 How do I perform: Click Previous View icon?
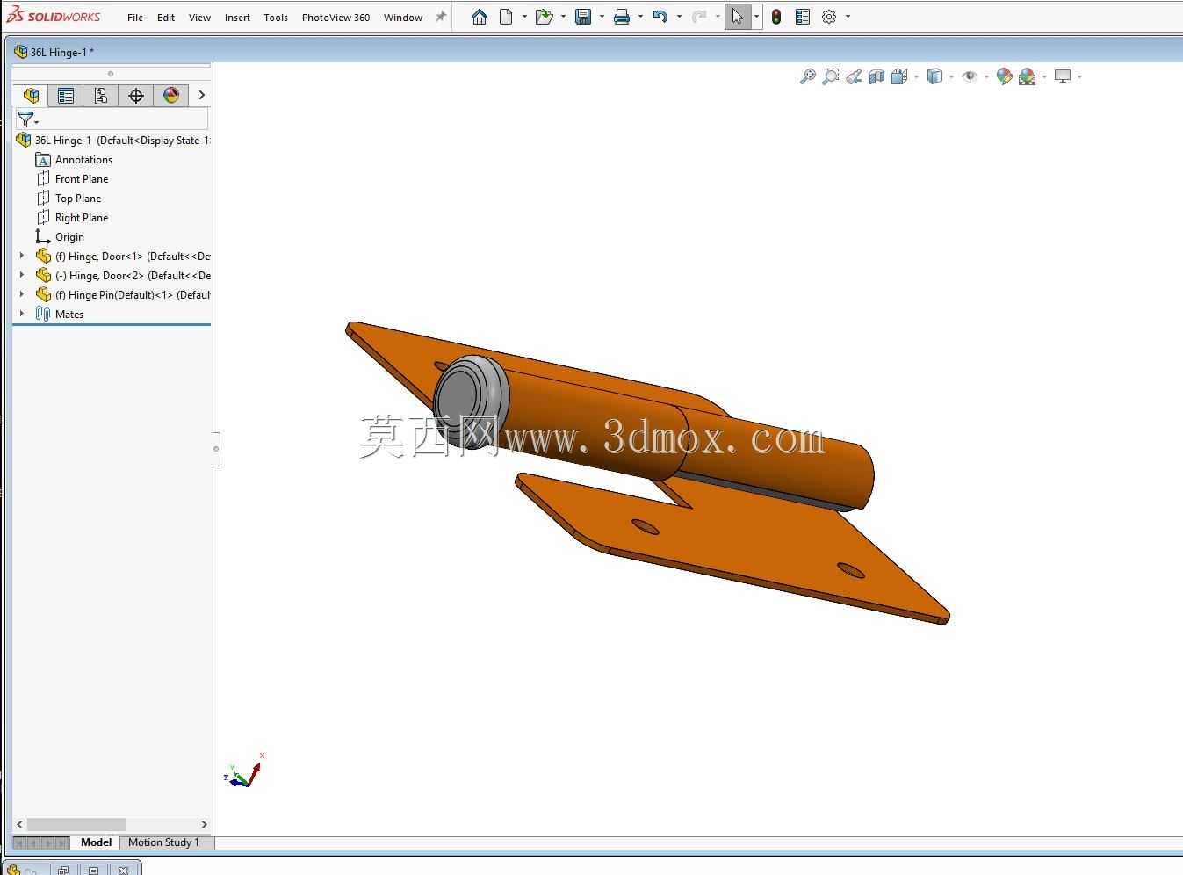pos(854,76)
